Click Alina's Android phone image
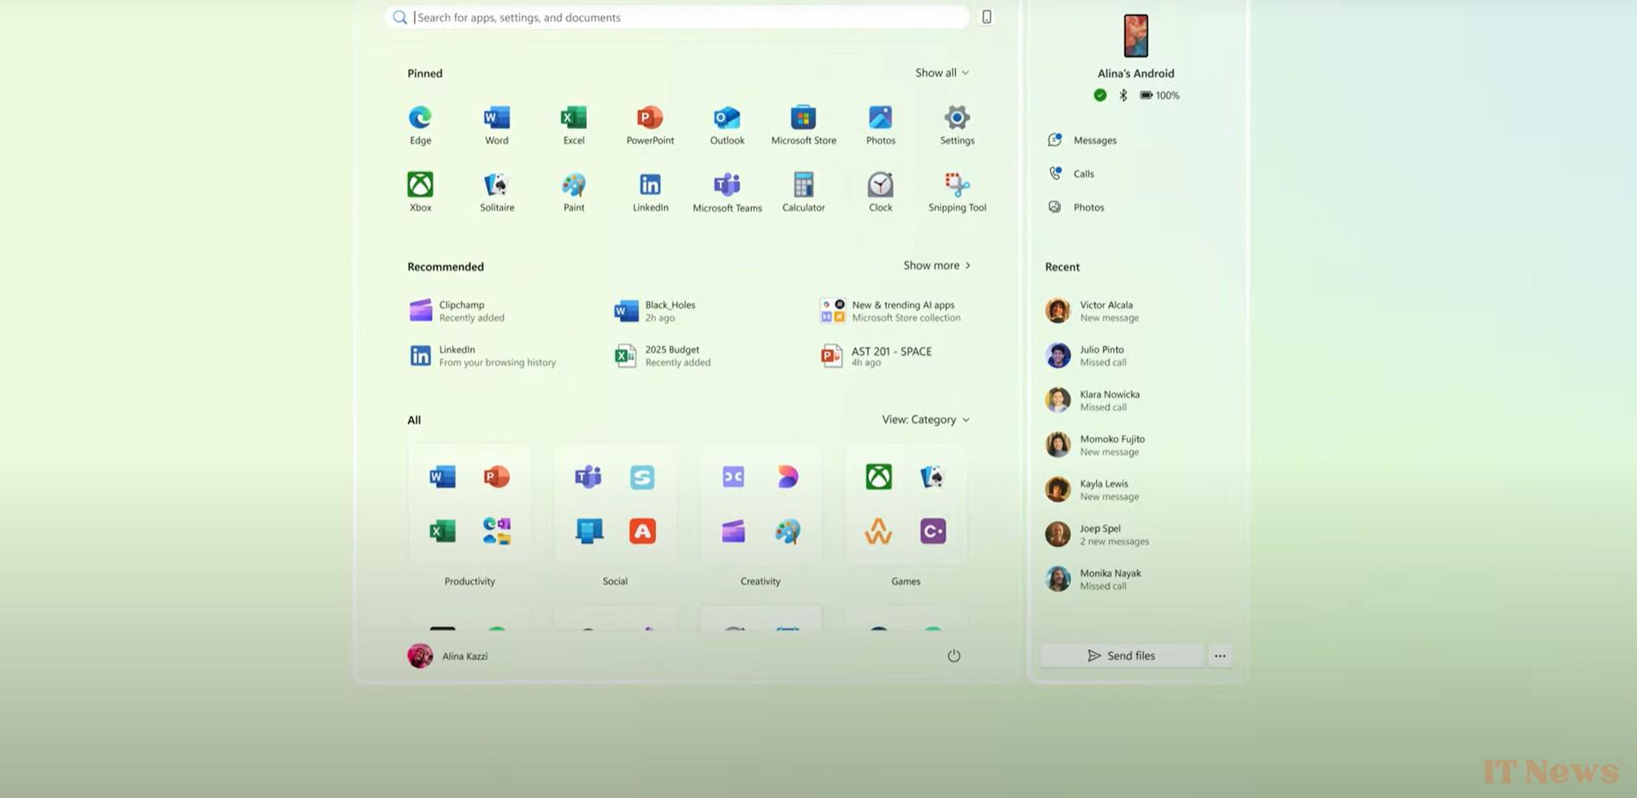The width and height of the screenshot is (1637, 798). pyautogui.click(x=1136, y=35)
